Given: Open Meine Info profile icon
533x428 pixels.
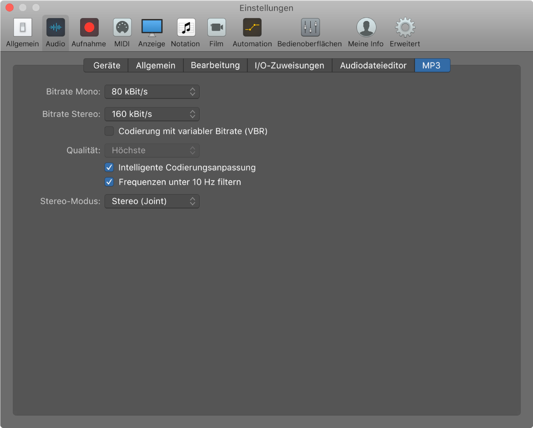Looking at the screenshot, I should coord(366,28).
